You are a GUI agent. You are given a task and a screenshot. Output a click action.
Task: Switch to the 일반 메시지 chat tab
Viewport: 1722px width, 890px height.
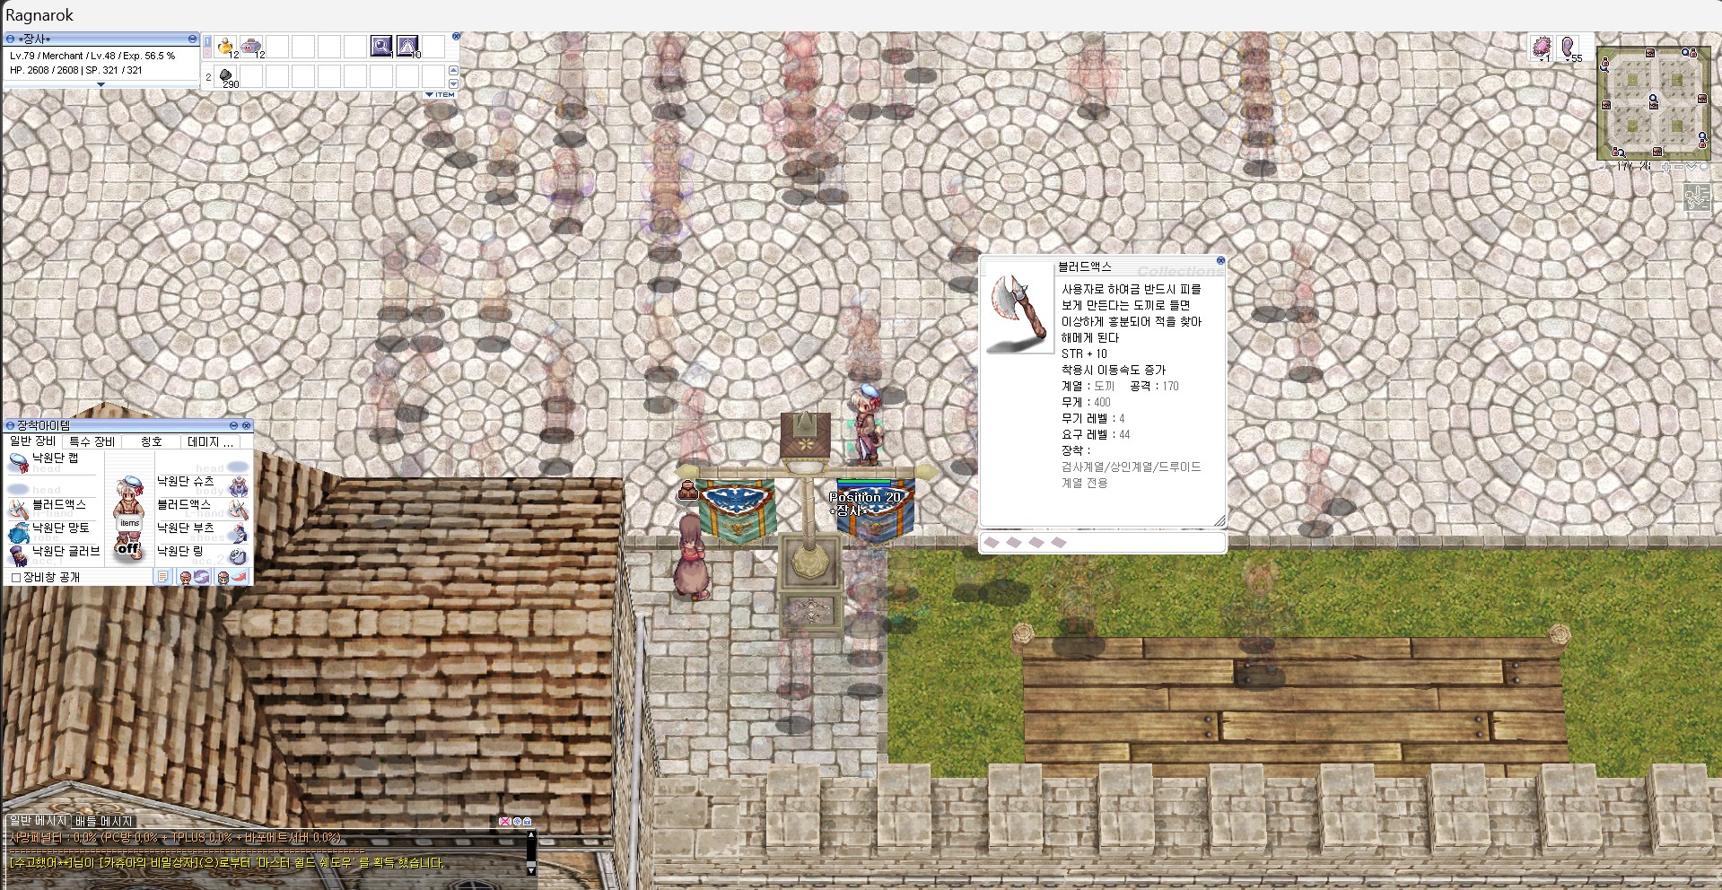coord(38,821)
